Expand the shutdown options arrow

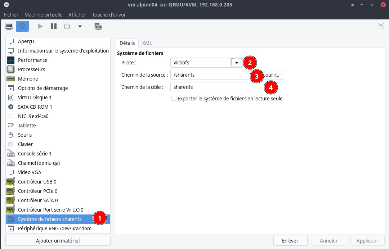pyautogui.click(x=80, y=26)
